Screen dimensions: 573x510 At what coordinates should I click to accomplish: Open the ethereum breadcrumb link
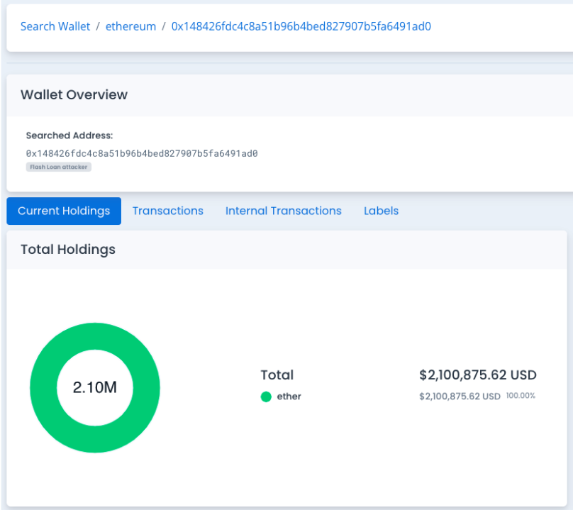tap(130, 26)
